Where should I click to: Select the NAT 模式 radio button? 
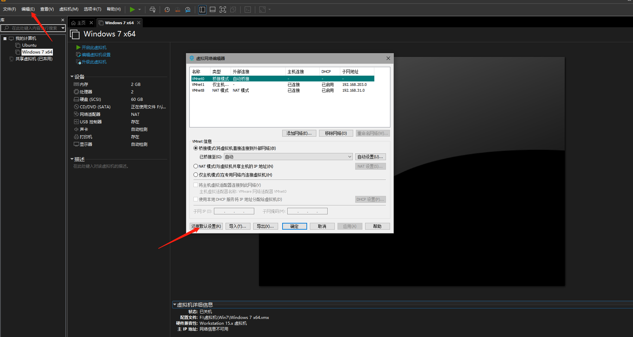196,166
